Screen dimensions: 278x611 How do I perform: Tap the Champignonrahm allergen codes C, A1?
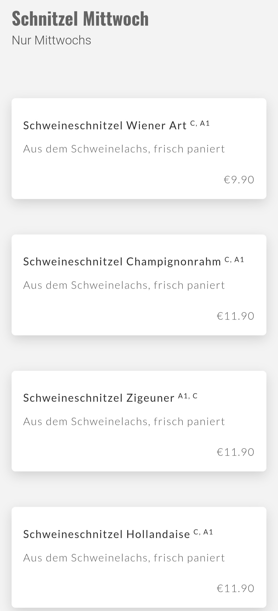tap(234, 260)
